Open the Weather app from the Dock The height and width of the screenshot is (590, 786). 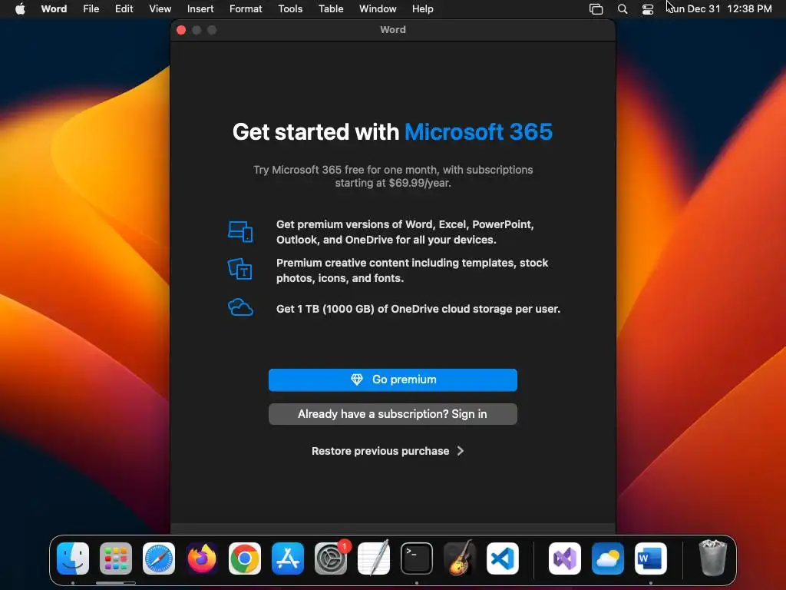[x=608, y=559]
